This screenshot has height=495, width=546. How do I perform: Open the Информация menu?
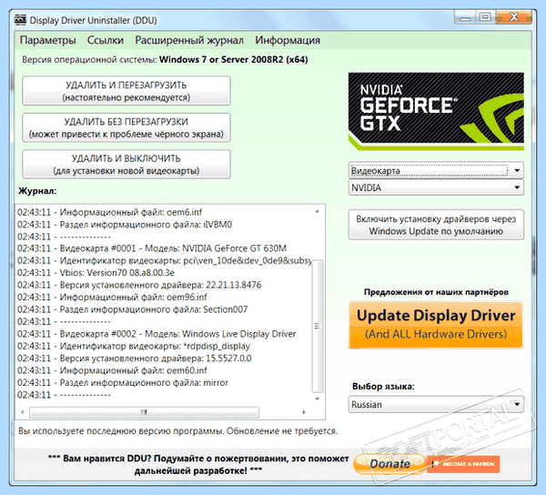point(288,40)
